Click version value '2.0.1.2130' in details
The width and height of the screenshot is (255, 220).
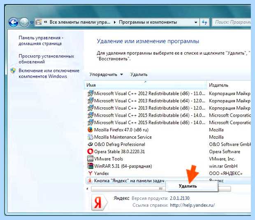point(180,198)
